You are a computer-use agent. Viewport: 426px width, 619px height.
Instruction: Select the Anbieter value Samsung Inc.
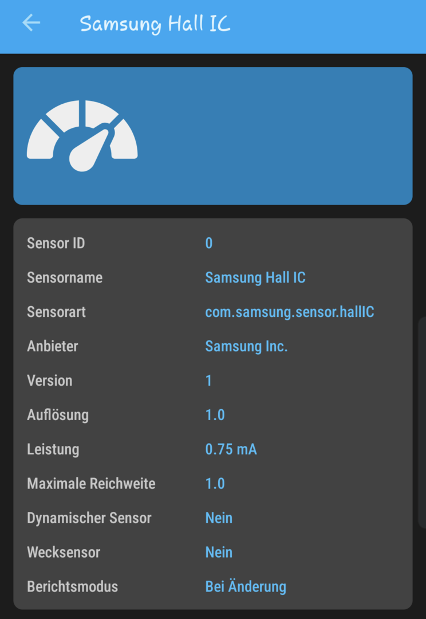[246, 346]
